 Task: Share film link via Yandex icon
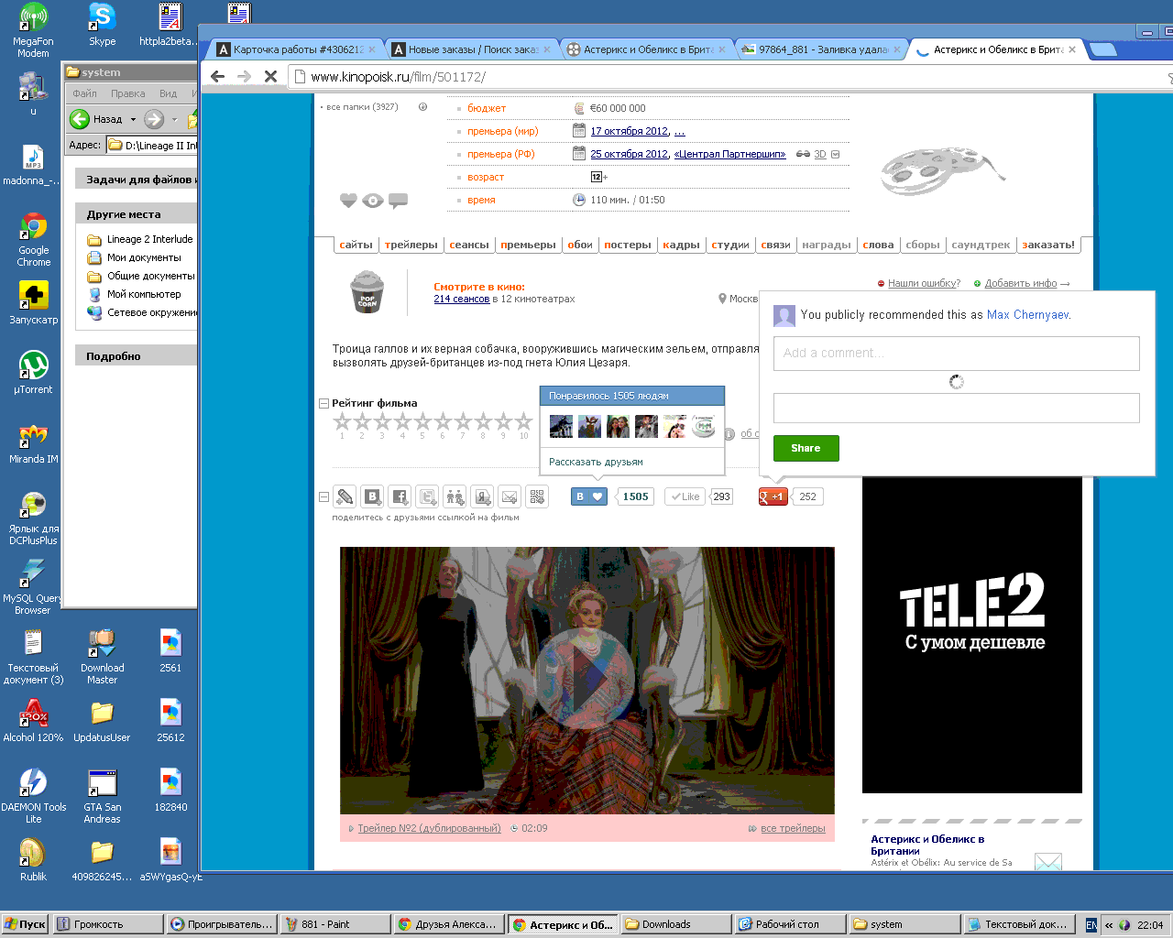(482, 496)
